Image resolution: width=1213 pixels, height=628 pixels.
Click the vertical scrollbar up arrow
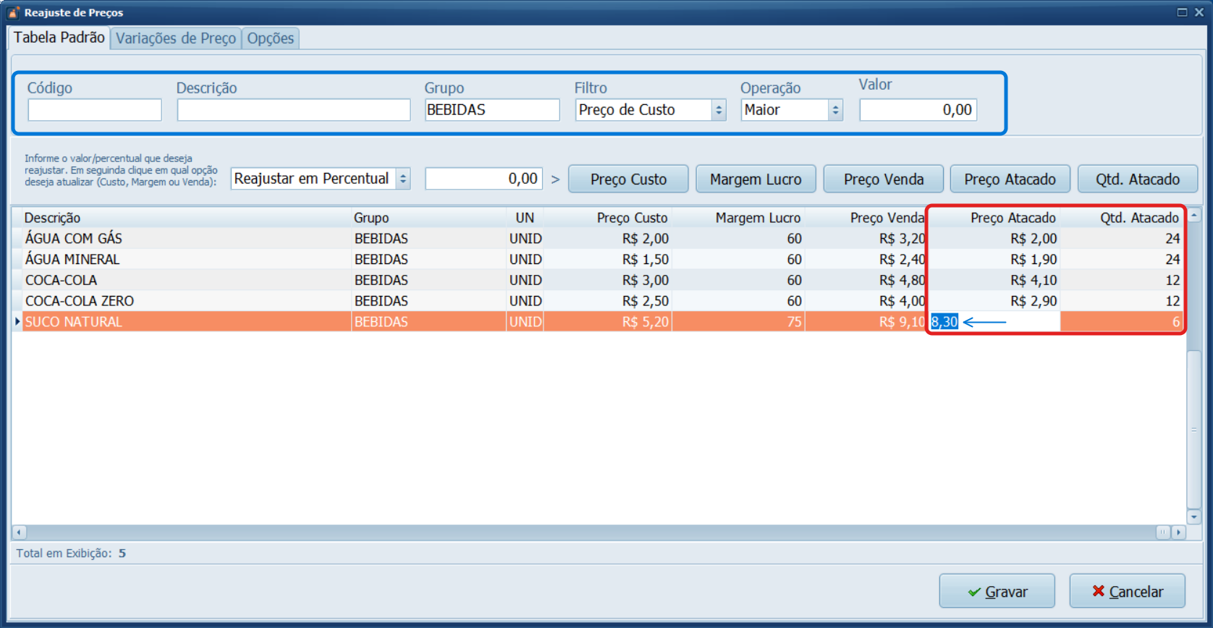coord(1193,216)
